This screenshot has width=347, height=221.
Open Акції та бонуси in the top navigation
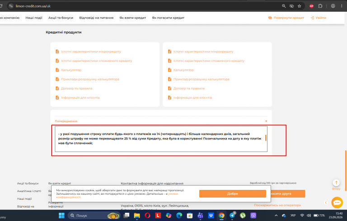[x=61, y=18]
